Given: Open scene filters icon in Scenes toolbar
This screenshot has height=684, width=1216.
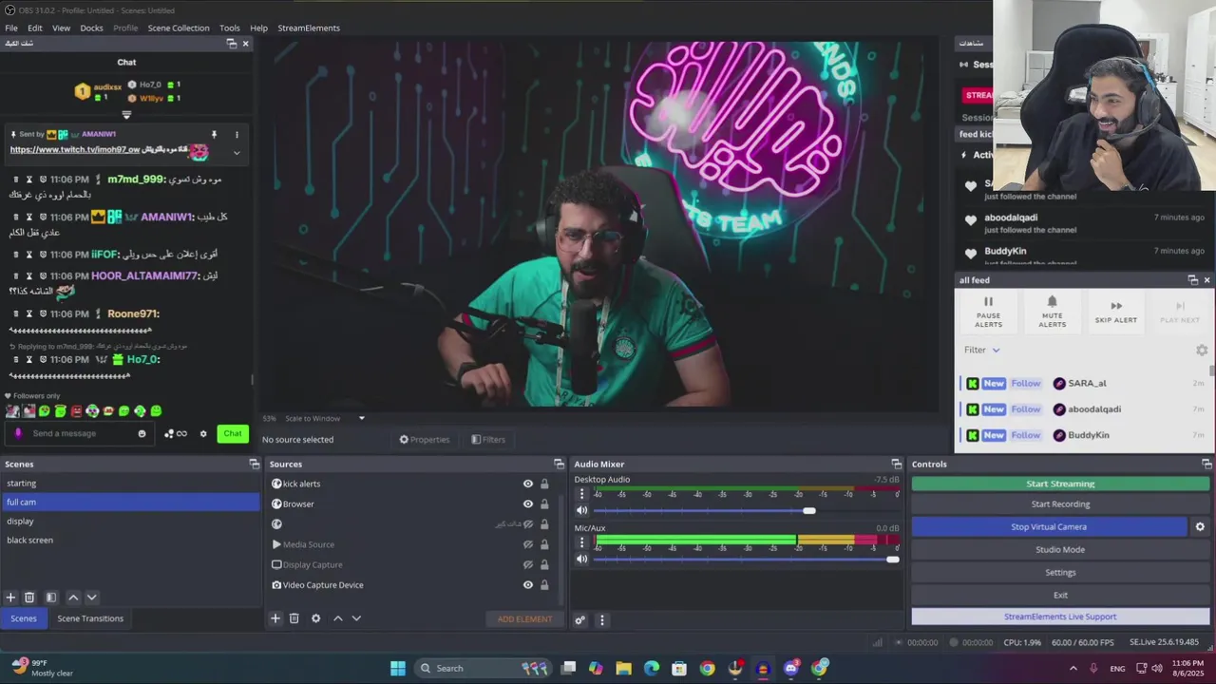Looking at the screenshot, I should [x=51, y=598].
